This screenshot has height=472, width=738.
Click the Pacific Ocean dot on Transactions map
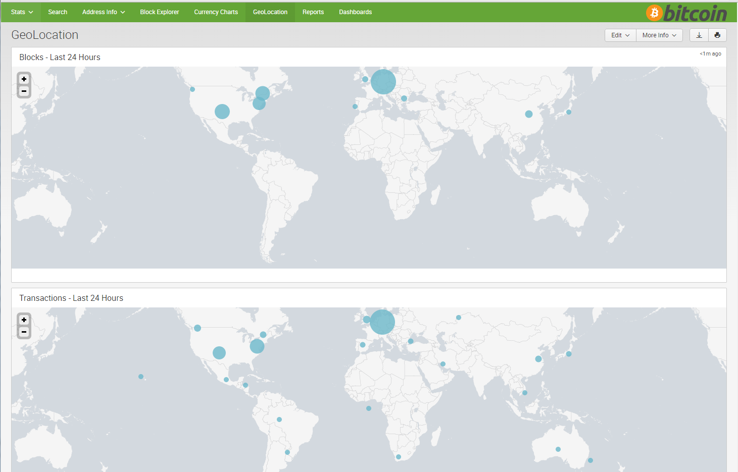(141, 377)
